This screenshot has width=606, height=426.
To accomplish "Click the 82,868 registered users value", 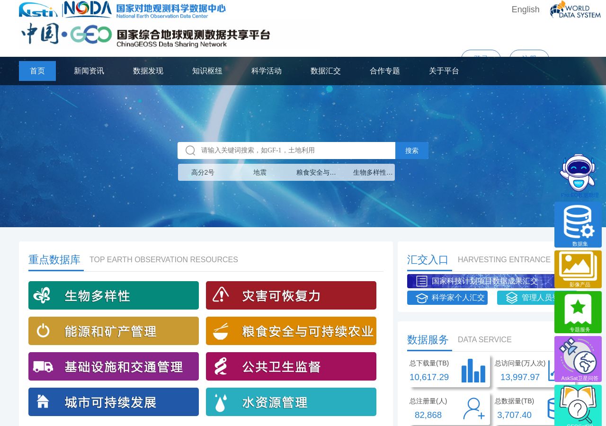I will [428, 415].
